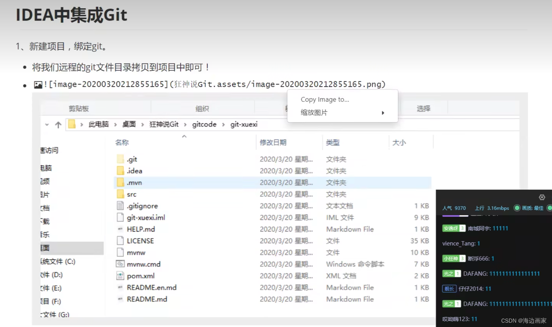Open the 选择 ribbon group

424,108
